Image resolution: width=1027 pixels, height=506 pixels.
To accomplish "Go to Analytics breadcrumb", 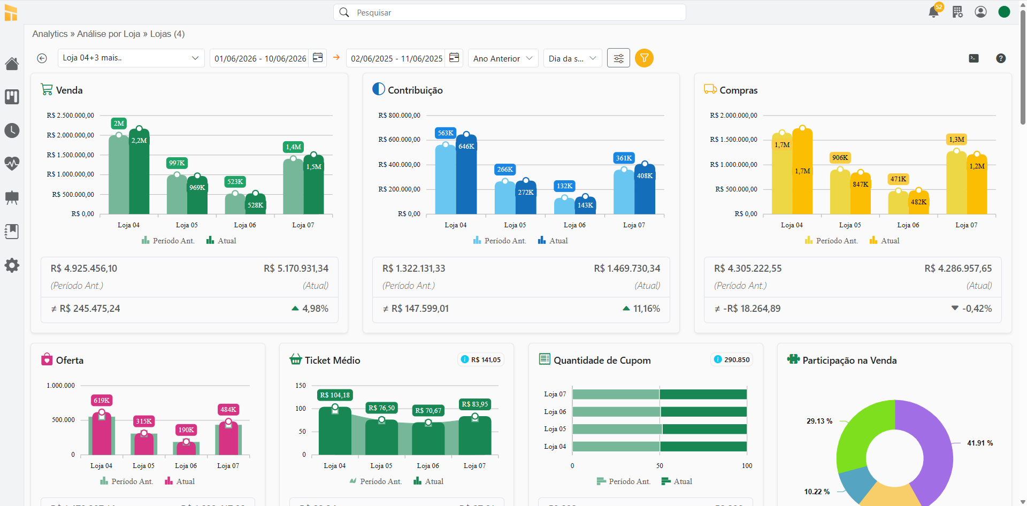I will coord(50,34).
